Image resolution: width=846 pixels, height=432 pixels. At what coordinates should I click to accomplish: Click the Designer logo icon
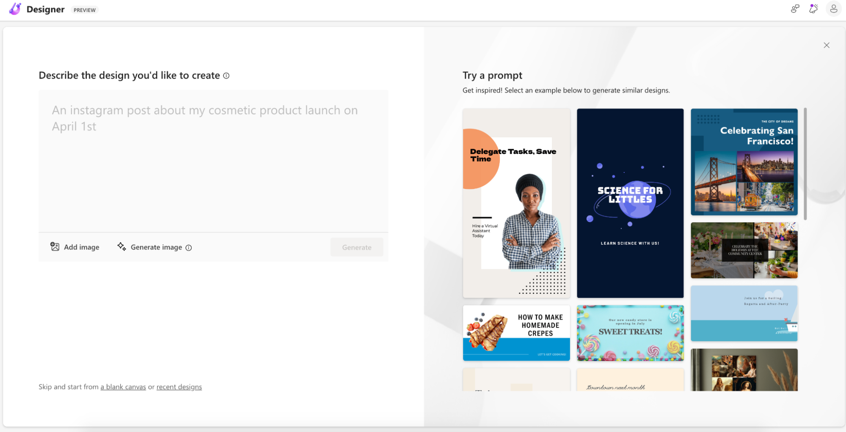click(x=15, y=9)
